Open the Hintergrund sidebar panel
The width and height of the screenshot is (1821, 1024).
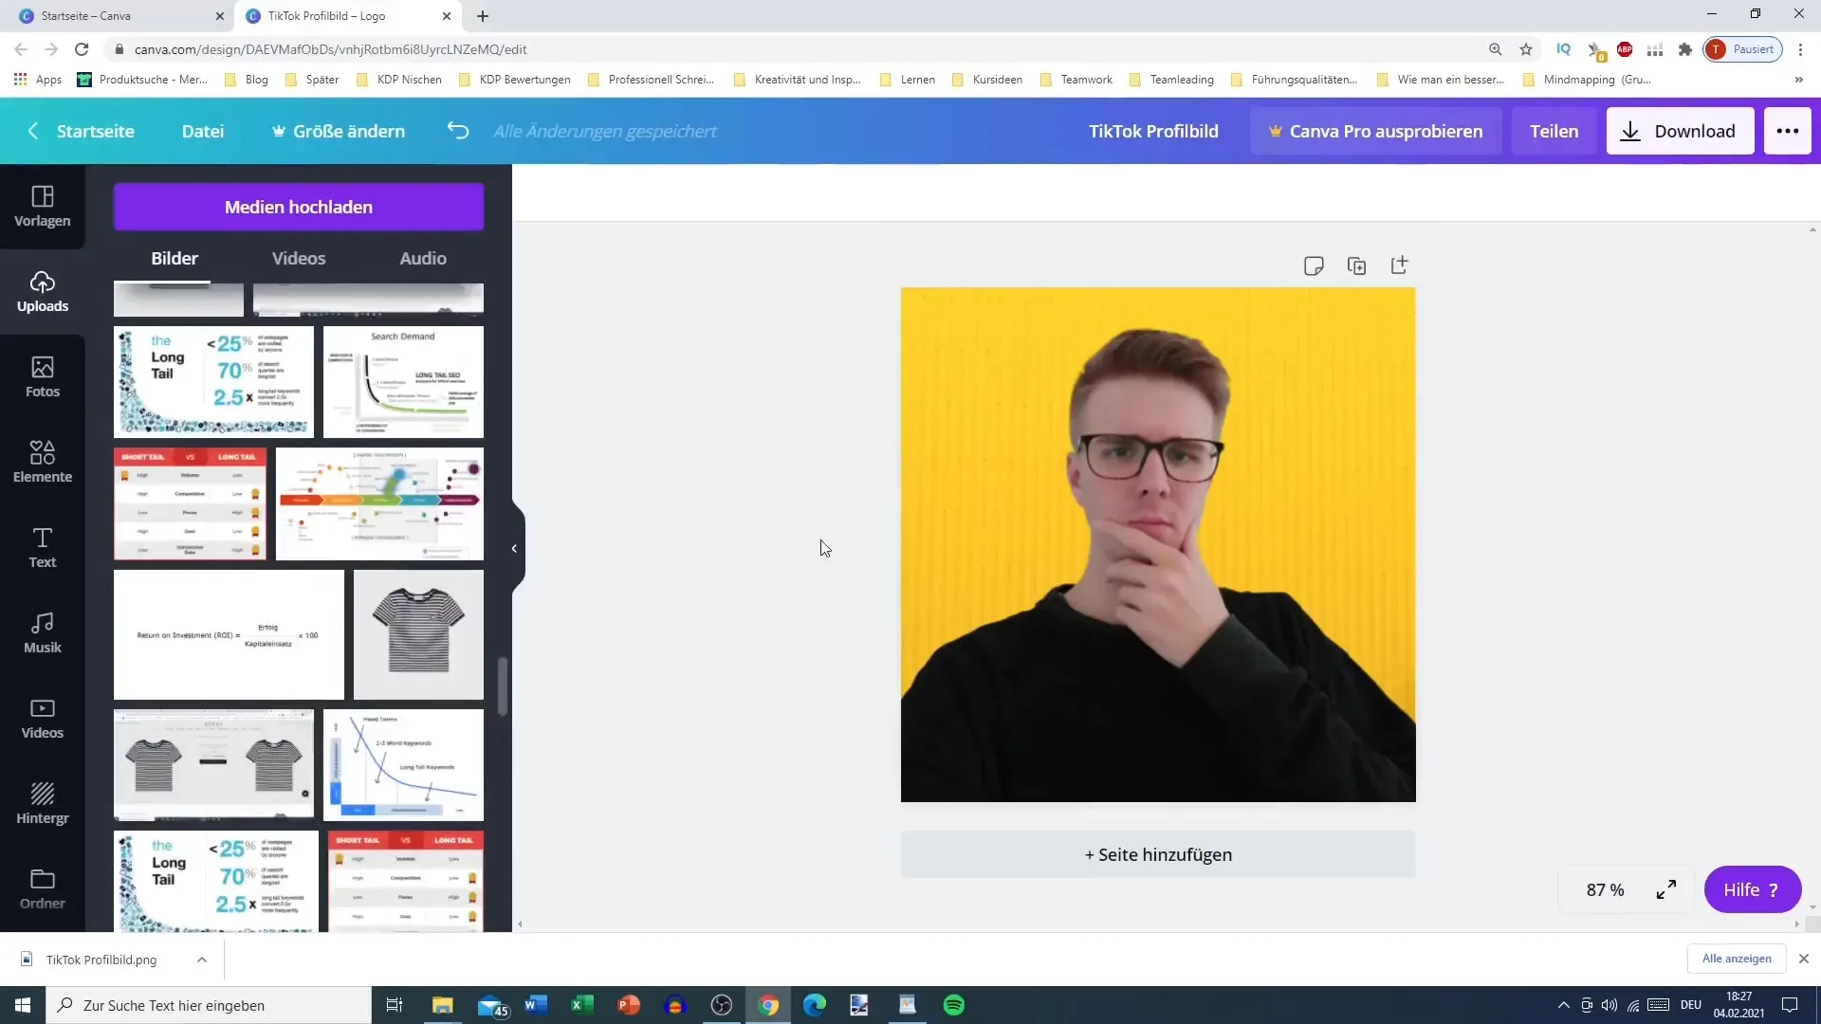pyautogui.click(x=42, y=803)
